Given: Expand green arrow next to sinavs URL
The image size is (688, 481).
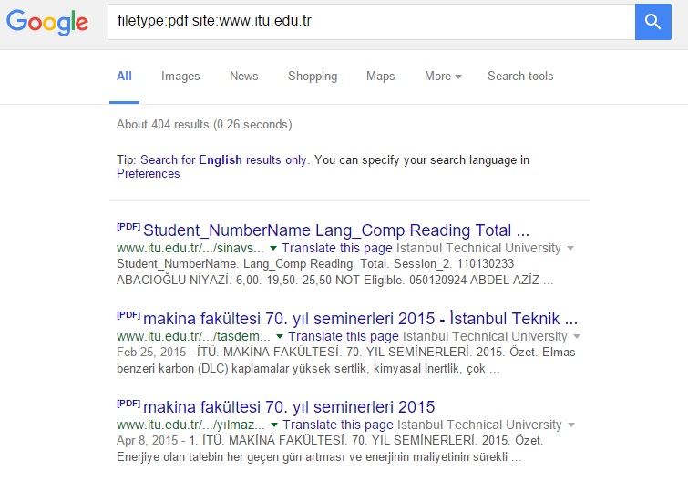Looking at the screenshot, I should pyautogui.click(x=273, y=249).
